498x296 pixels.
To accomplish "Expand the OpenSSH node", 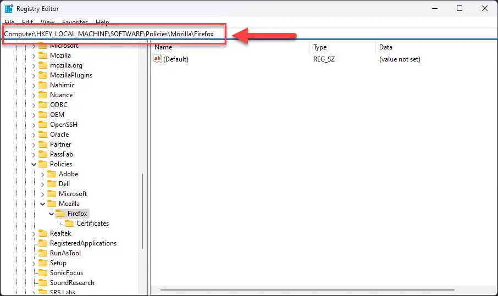I will point(34,125).
